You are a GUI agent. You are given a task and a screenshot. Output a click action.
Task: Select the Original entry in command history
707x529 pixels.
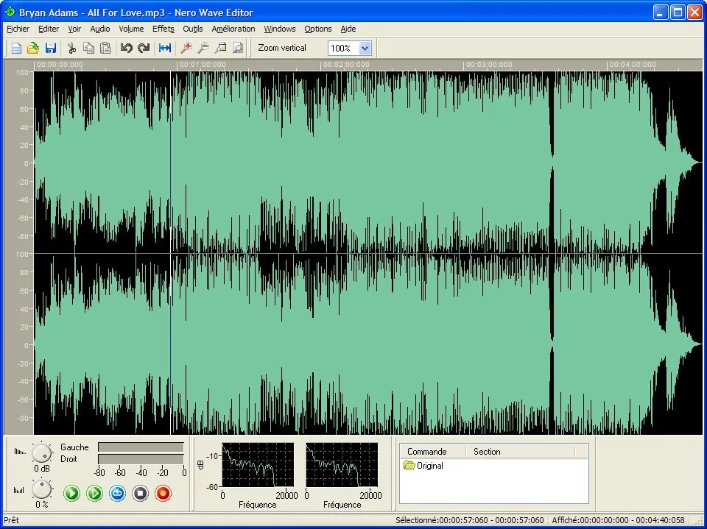click(x=424, y=466)
